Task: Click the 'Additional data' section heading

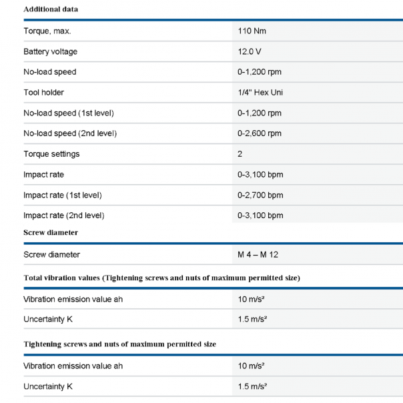Action: (50, 10)
